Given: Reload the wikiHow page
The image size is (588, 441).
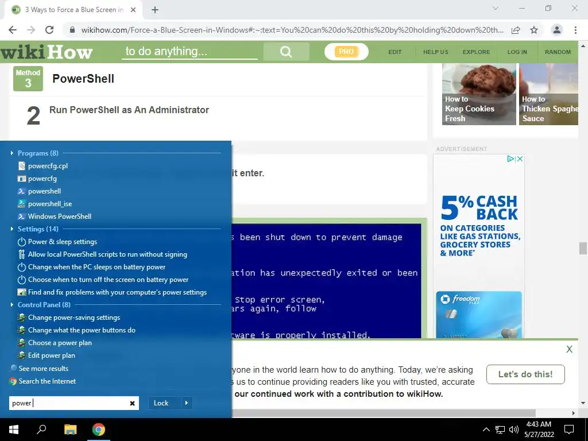Looking at the screenshot, I should (49, 30).
